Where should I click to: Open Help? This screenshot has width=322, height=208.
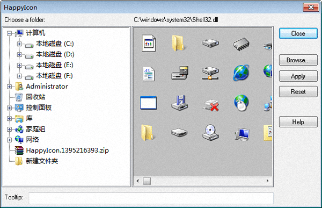coord(298,122)
